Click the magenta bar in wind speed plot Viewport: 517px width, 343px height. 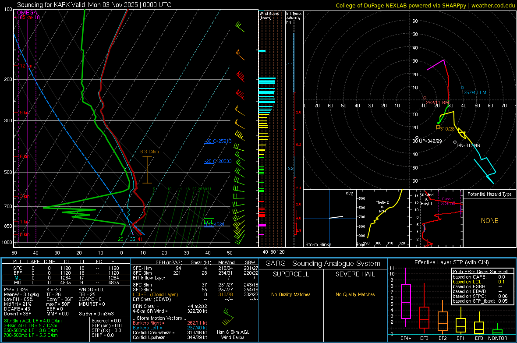(262, 225)
